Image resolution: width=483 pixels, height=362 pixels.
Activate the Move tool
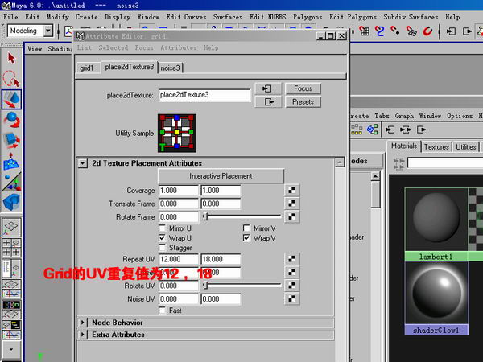tap(11, 100)
